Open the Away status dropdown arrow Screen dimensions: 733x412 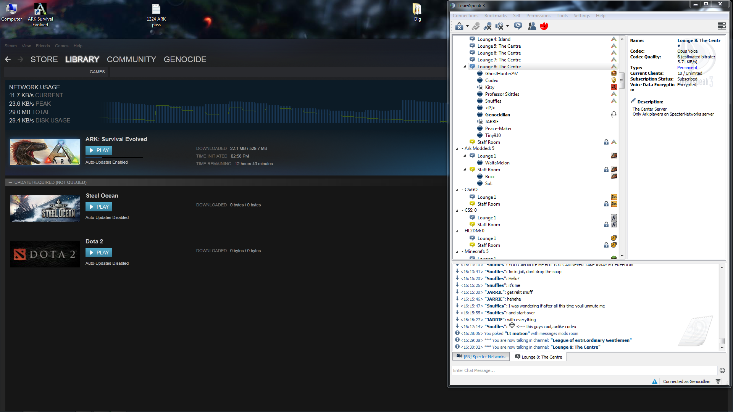coord(467,26)
